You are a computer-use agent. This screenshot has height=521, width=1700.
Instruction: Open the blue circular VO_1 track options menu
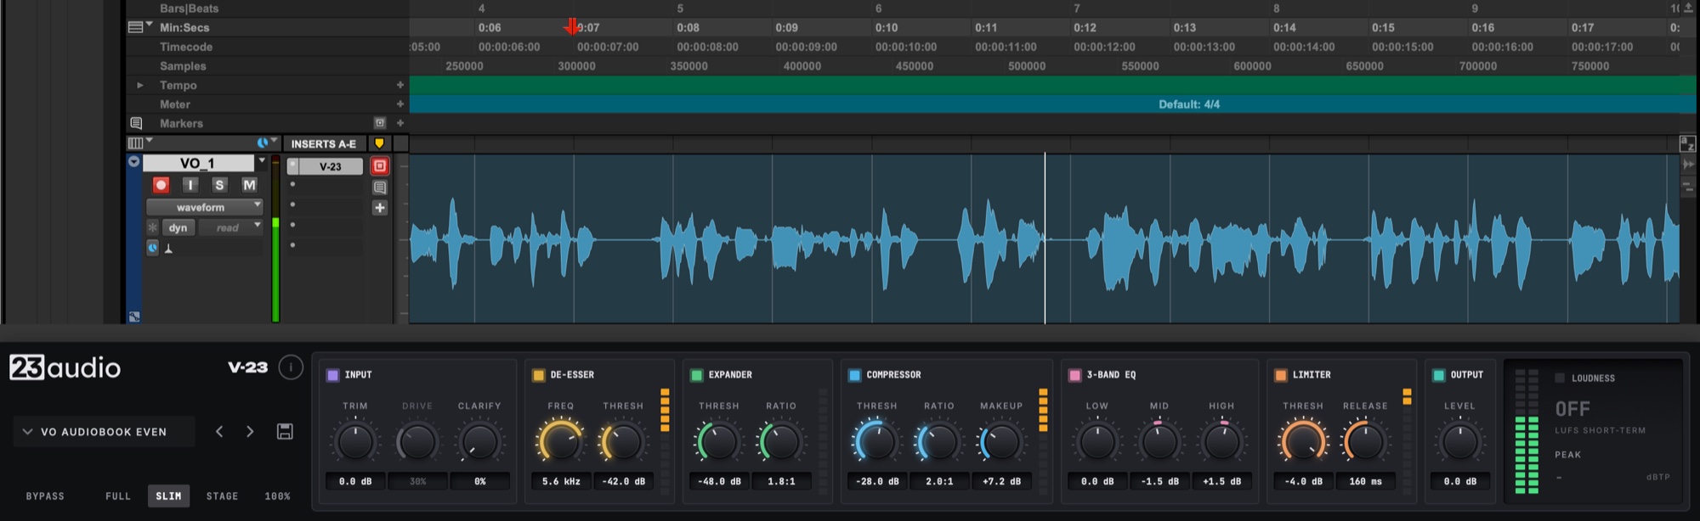point(134,161)
